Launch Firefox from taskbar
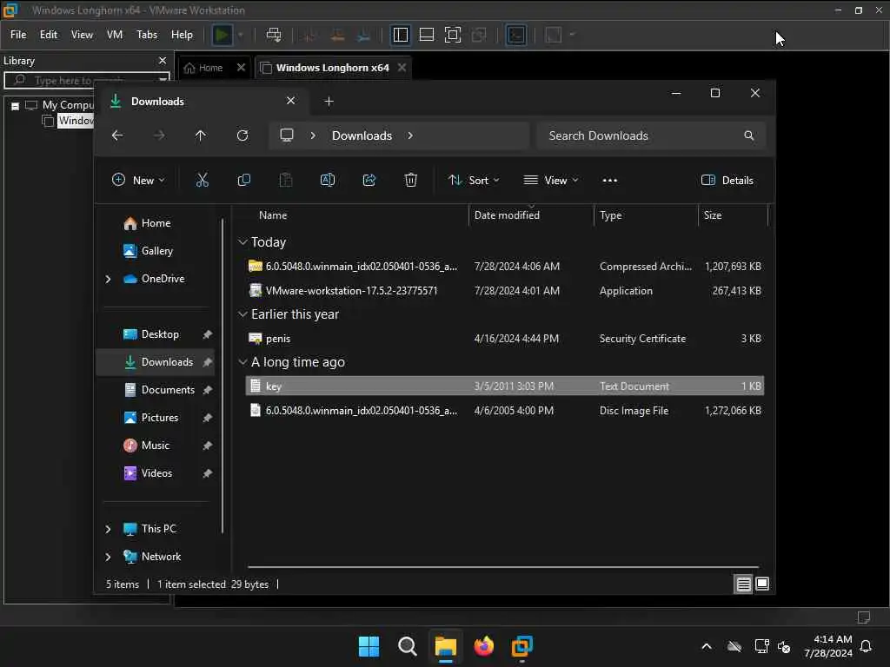890x667 pixels. (x=483, y=646)
